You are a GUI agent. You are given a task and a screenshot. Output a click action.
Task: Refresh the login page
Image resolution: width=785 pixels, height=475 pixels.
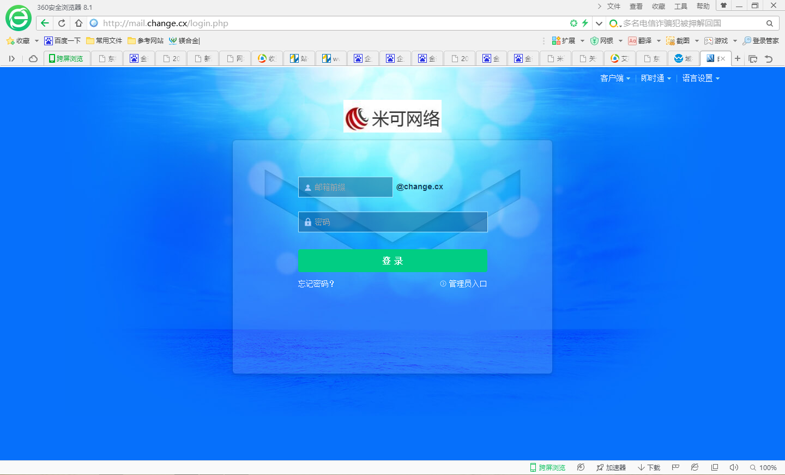tap(61, 23)
